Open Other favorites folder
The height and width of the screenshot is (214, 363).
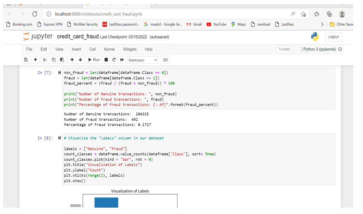click(x=341, y=24)
